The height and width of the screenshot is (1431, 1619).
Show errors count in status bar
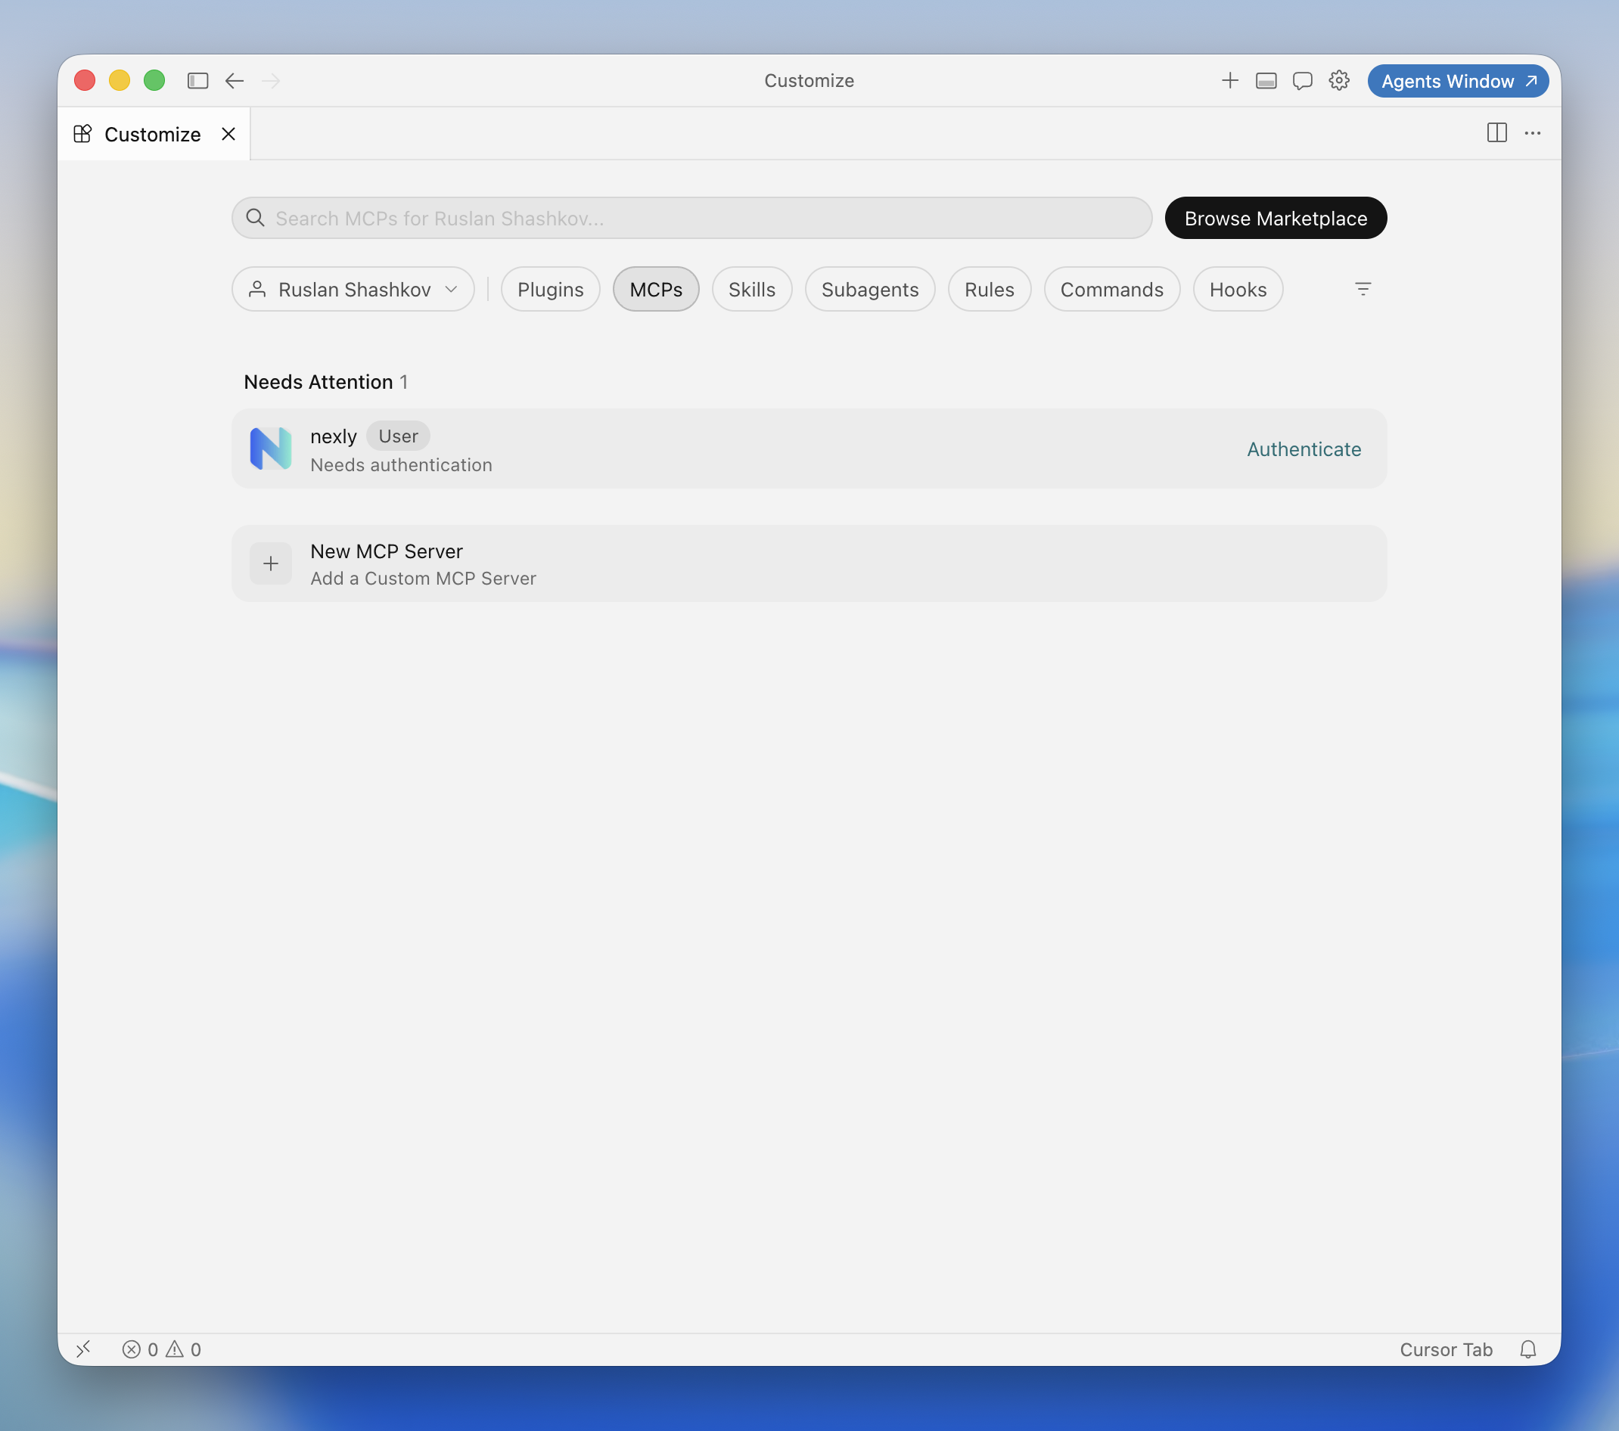[140, 1349]
